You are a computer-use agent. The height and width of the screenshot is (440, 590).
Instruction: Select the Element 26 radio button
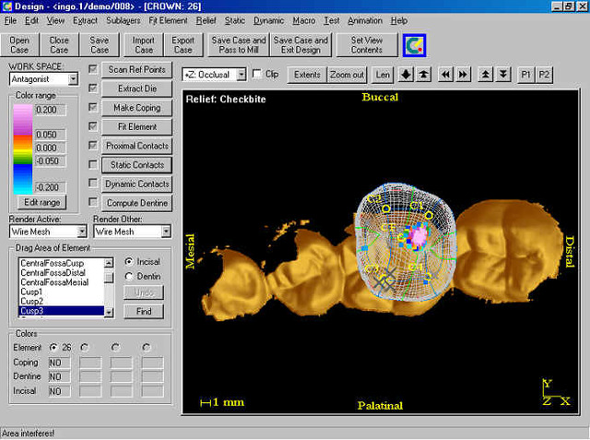click(53, 347)
